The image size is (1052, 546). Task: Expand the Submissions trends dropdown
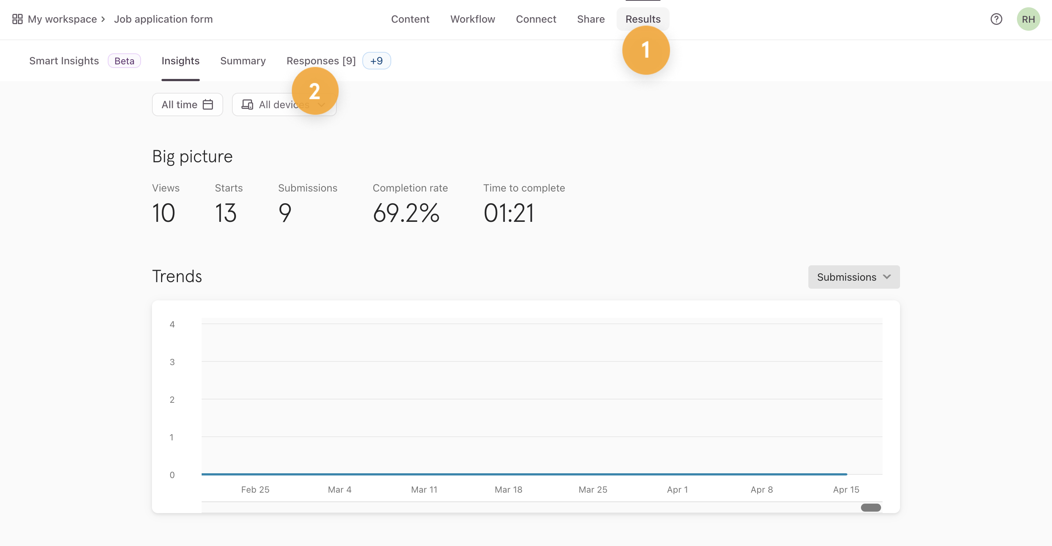tap(854, 277)
